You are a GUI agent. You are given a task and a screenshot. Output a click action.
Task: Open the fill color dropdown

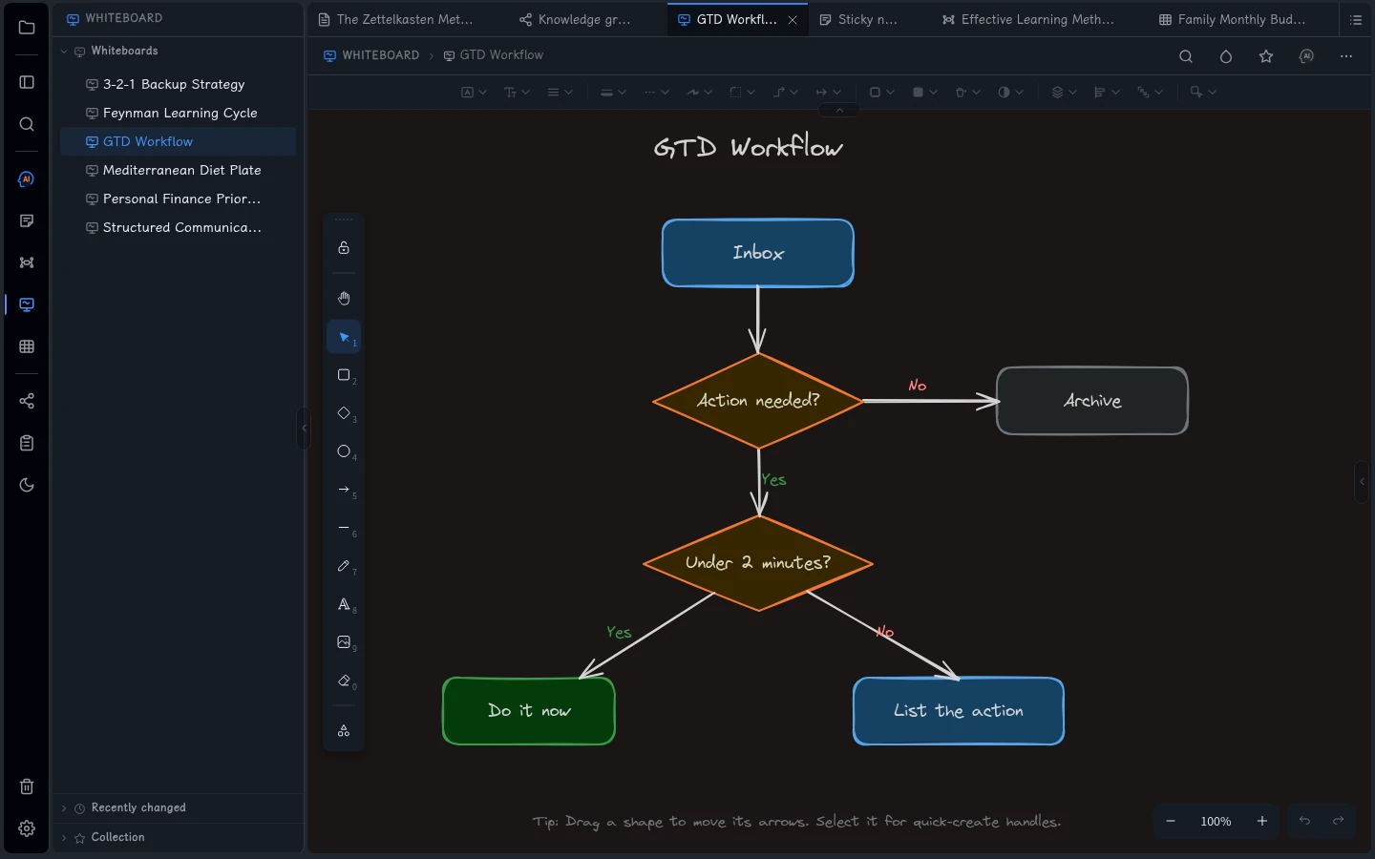point(924,93)
